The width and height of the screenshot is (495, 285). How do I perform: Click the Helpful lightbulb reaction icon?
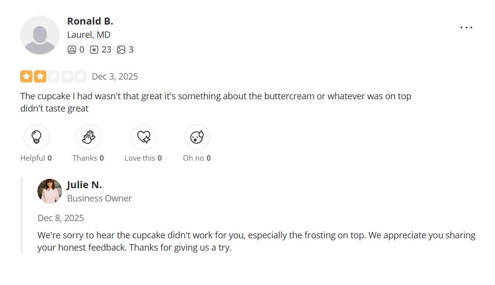36,137
